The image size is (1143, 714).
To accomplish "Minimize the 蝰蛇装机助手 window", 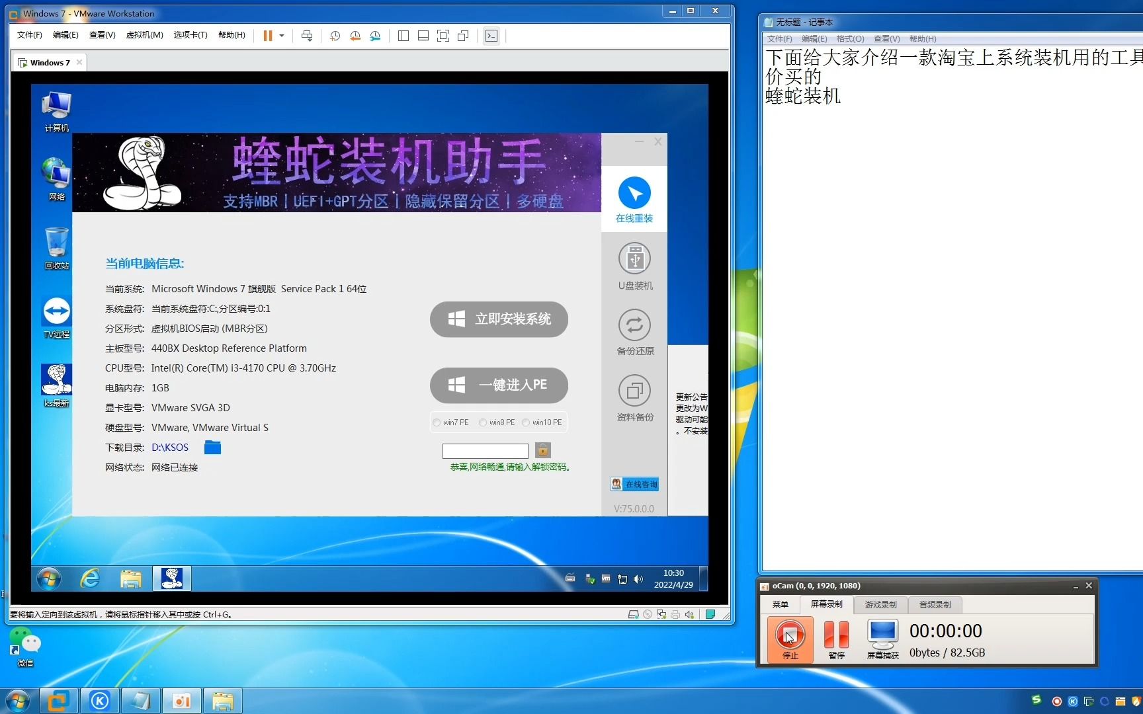I will click(x=639, y=141).
